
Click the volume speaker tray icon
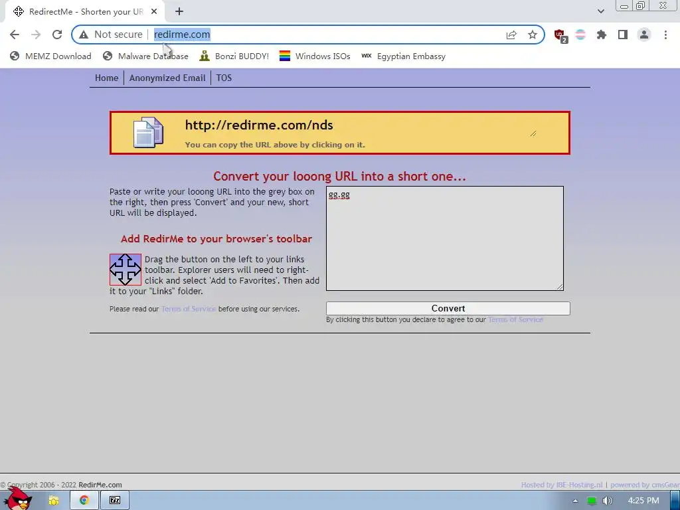(607, 501)
